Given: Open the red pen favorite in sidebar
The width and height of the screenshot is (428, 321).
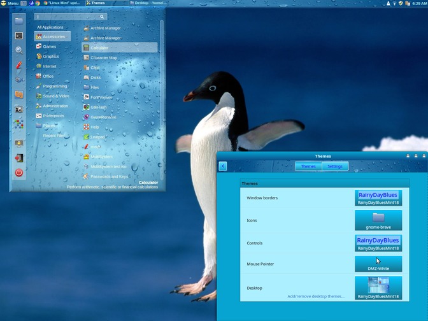Looking at the screenshot, I should [19, 65].
